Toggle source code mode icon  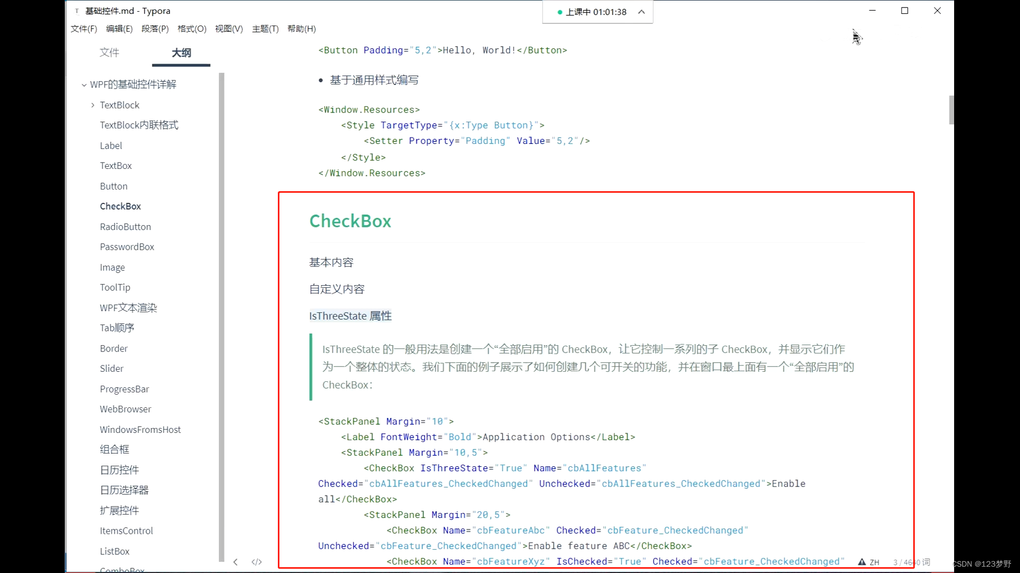point(257,562)
